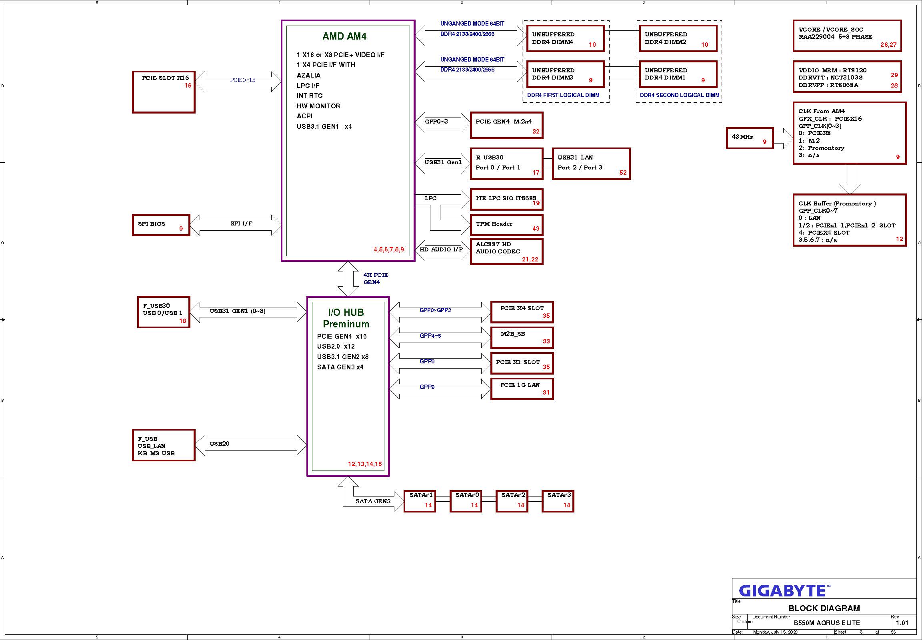
Task: Click the "CLK From AM4" heading
Action: click(x=822, y=112)
